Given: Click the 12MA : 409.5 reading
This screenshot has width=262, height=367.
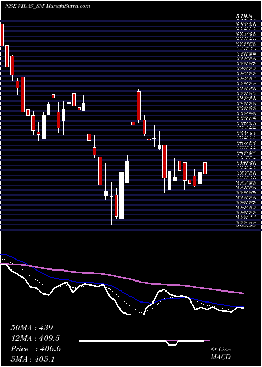Looking at the screenshot, I should coord(35,338).
